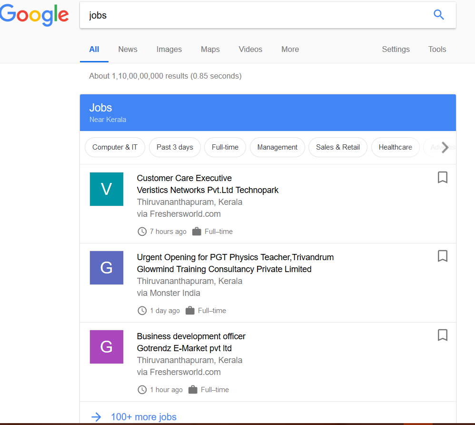Click the arrow icon beside 100+ more jobs
This screenshot has width=475, height=425.
96,417
